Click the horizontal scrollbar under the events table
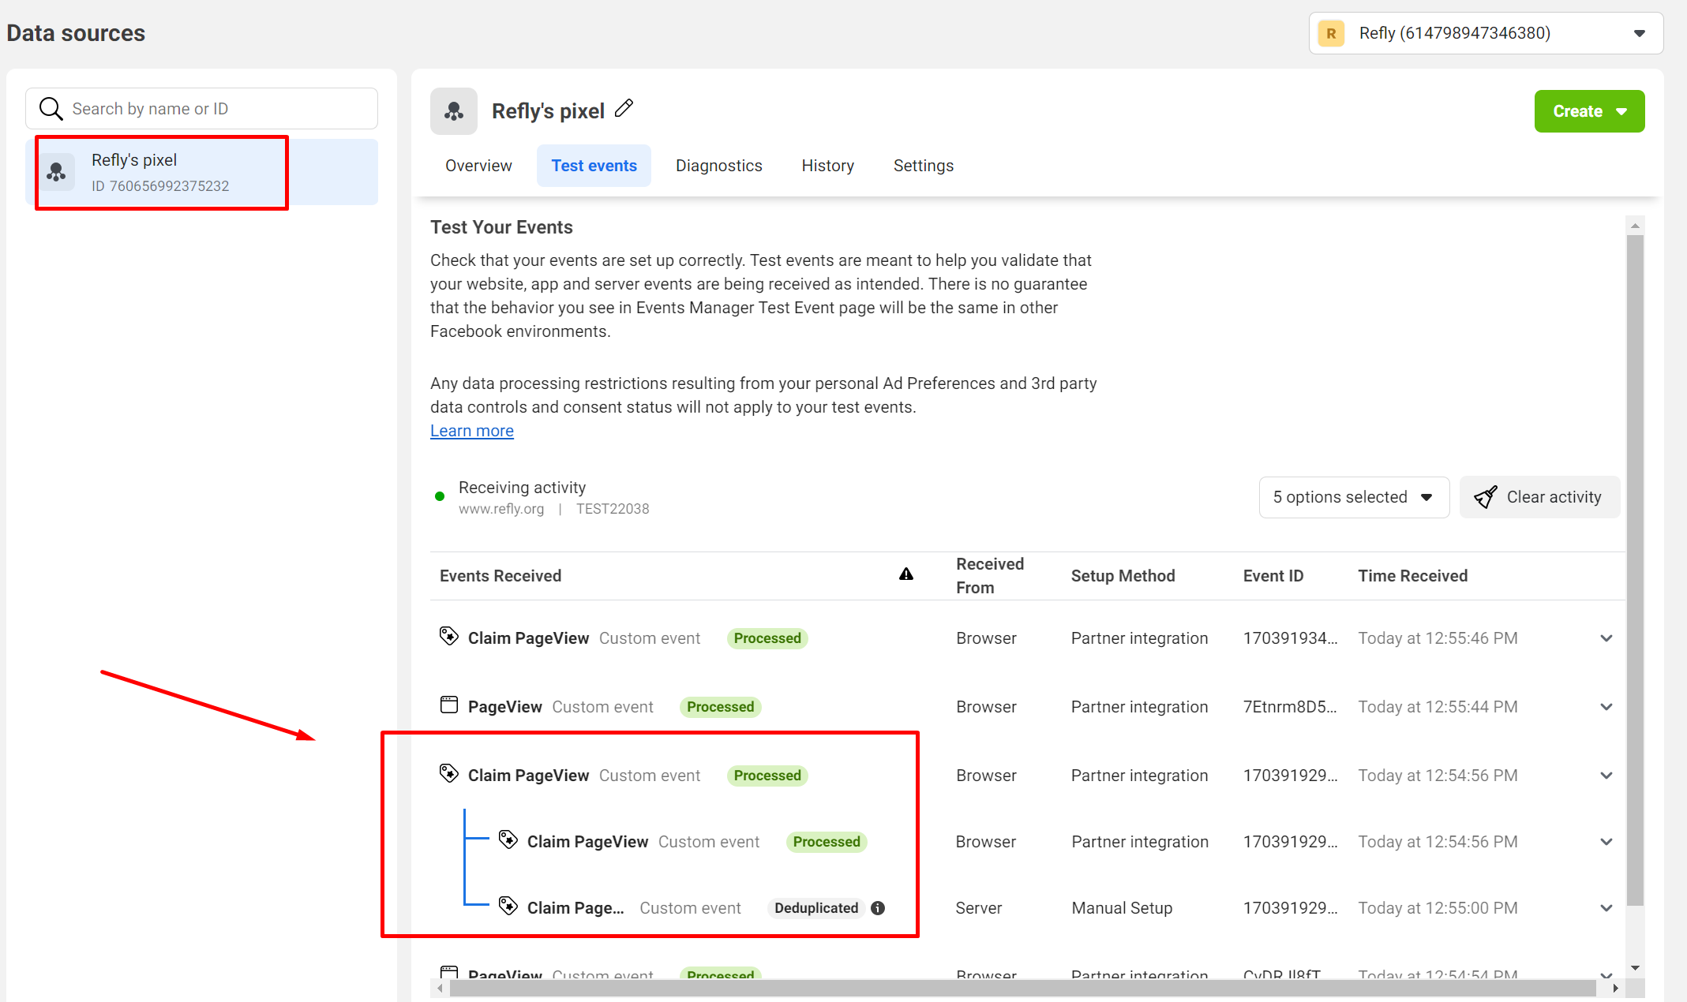Viewport: 1687px width, 1002px height. tap(1023, 989)
